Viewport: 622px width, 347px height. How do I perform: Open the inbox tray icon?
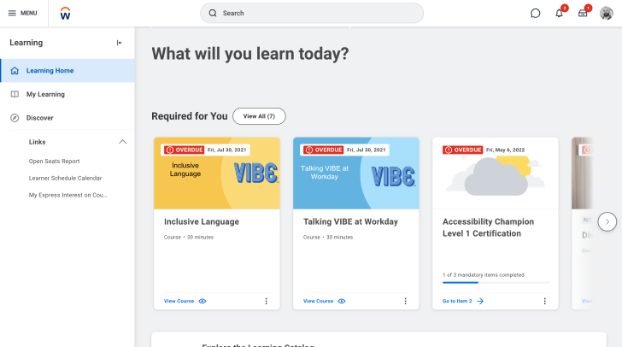point(583,13)
